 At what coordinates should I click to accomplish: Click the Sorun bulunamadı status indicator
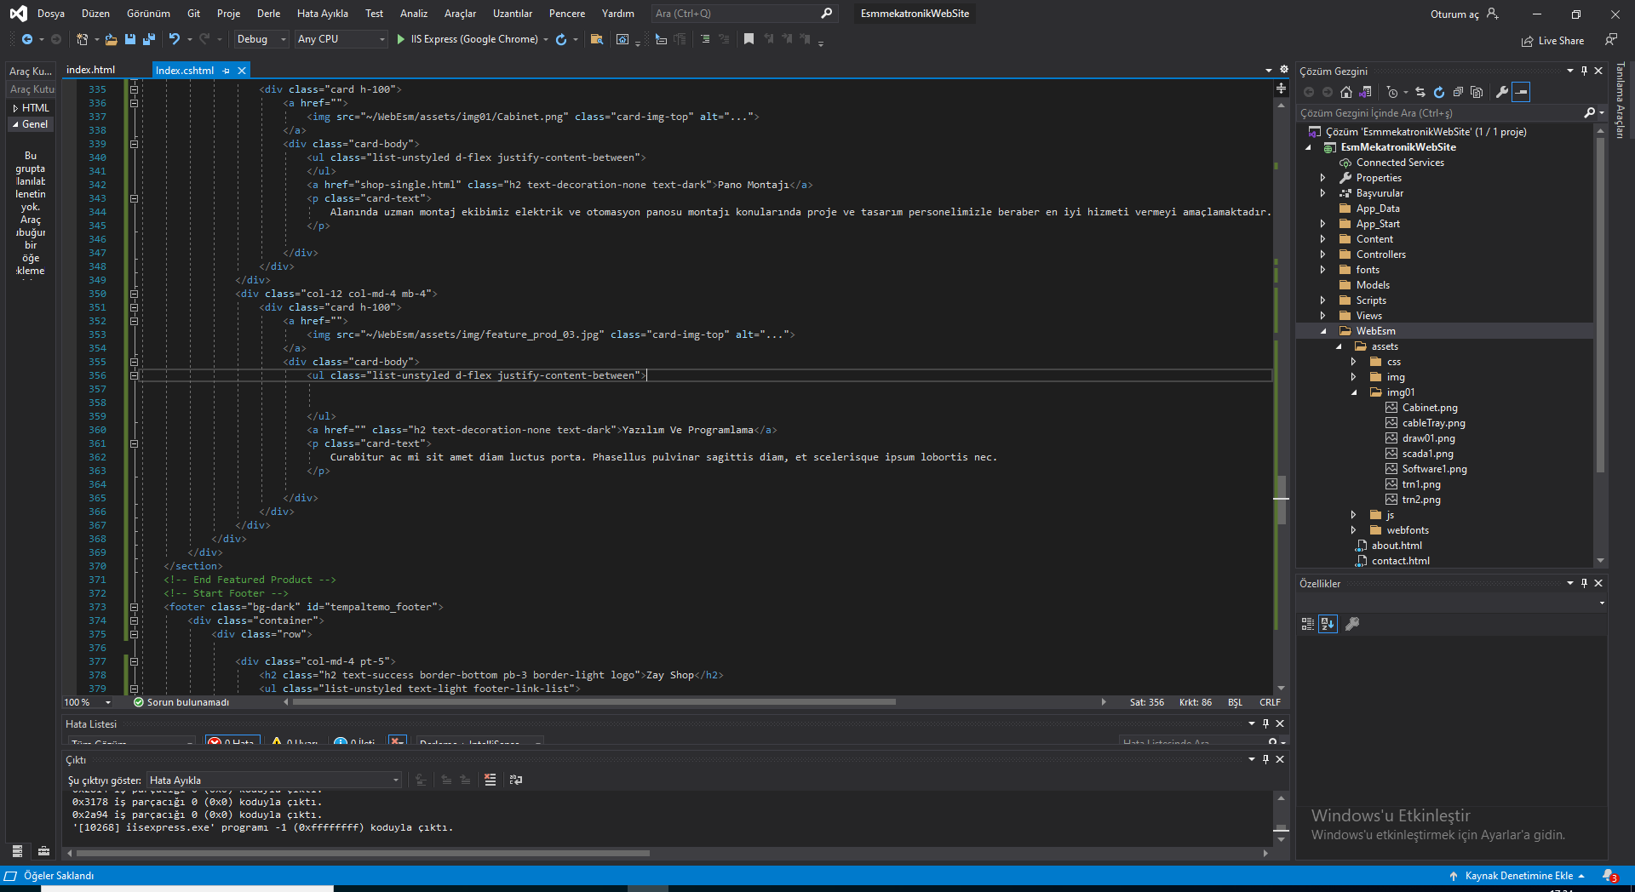181,702
